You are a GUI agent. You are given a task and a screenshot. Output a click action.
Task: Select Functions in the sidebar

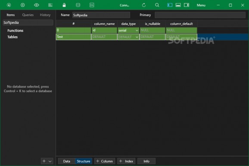pyautogui.click(x=16, y=31)
